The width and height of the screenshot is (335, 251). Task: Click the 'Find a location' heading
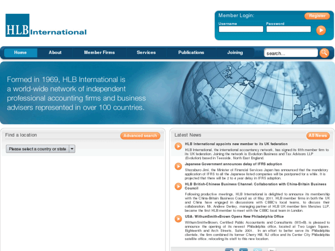point(21,135)
